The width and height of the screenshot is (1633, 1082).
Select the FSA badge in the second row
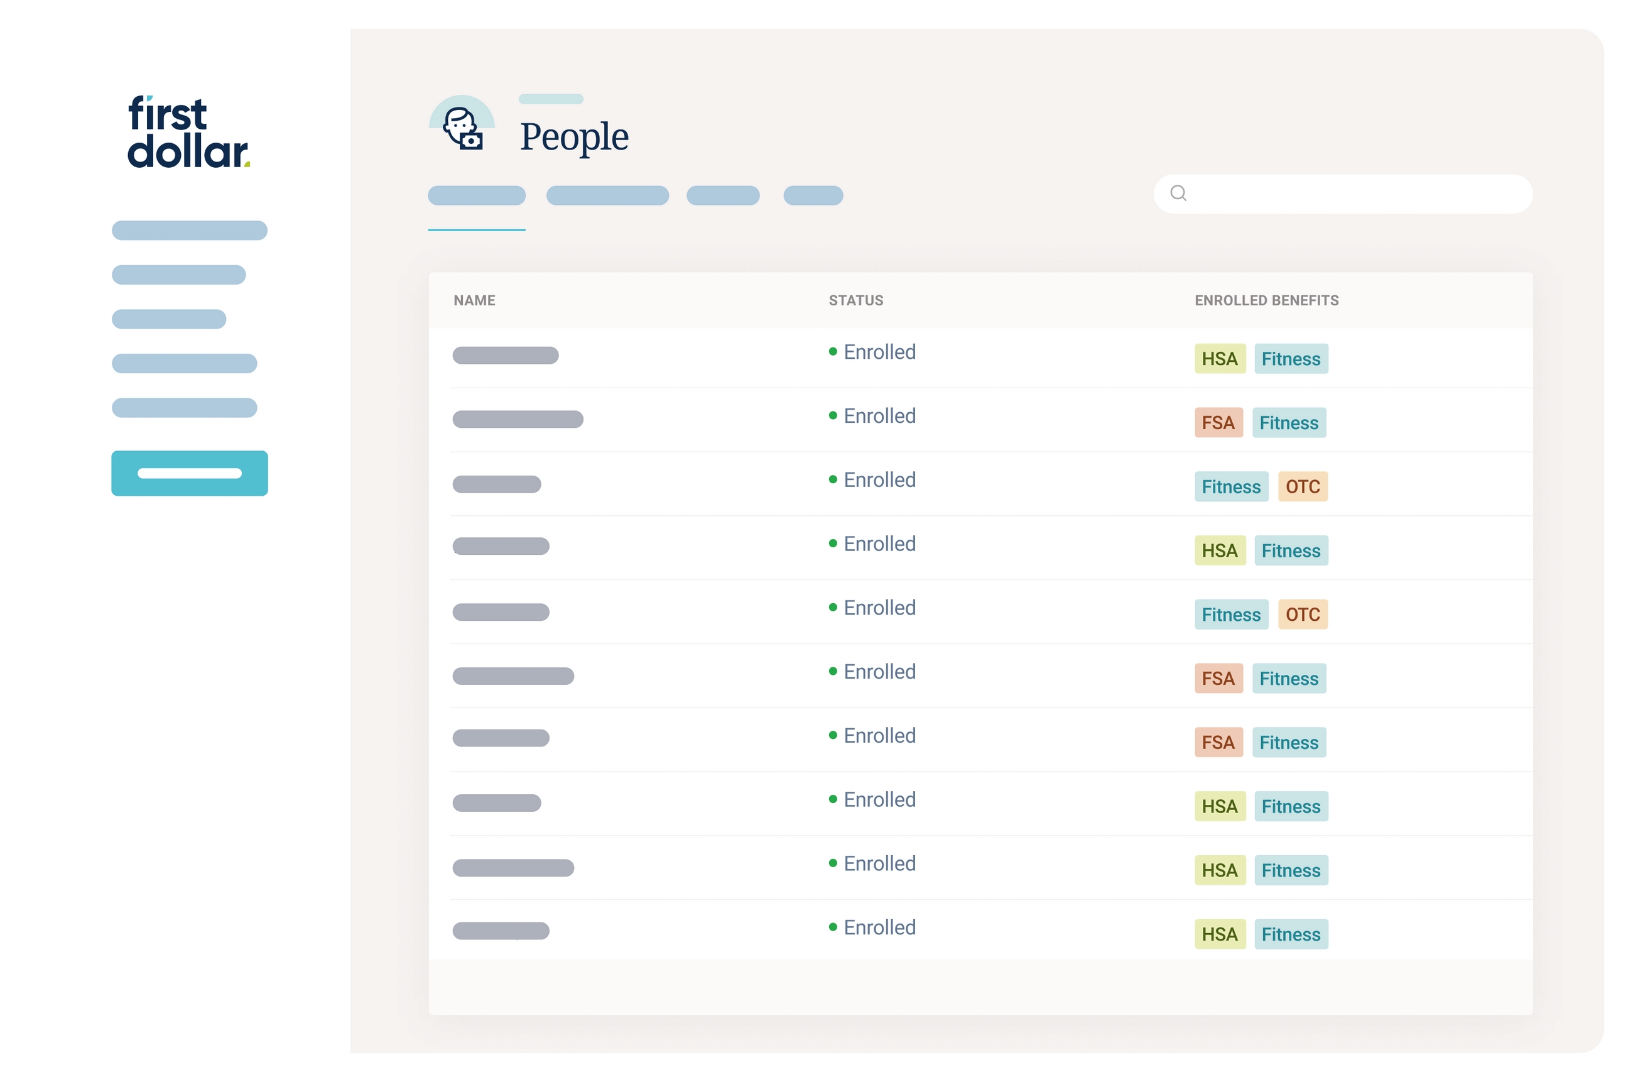pyautogui.click(x=1218, y=422)
